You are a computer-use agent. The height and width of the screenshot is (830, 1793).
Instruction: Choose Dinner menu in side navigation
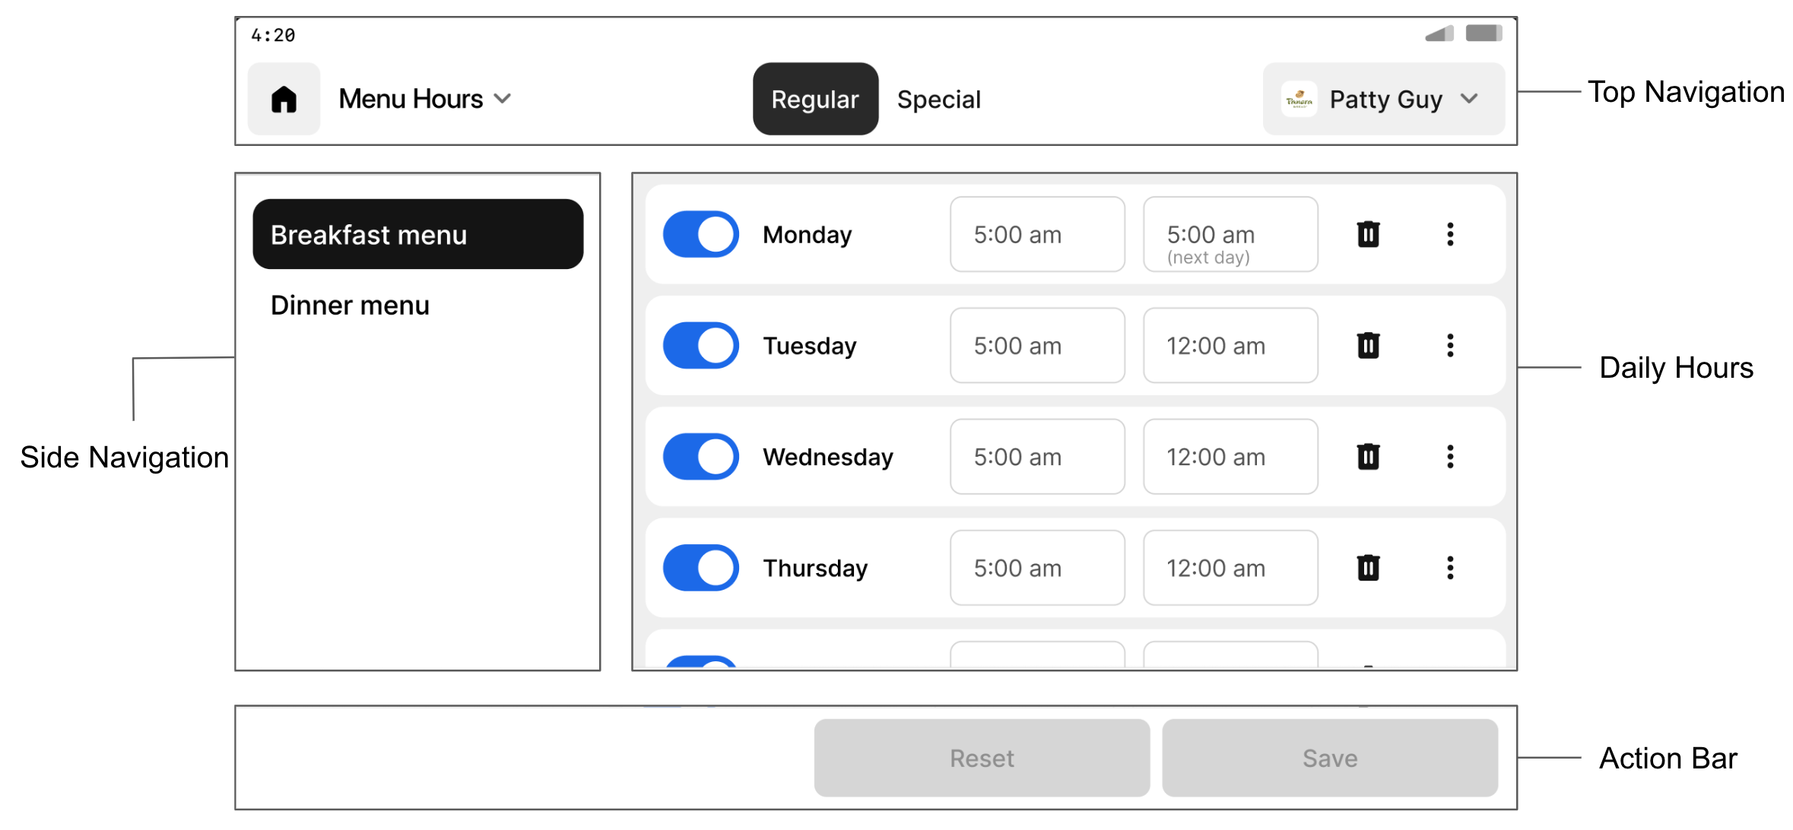point(350,305)
